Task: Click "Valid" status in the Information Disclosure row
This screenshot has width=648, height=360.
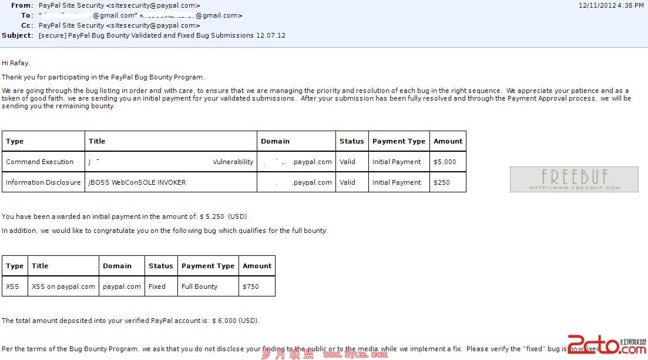Action: click(x=348, y=182)
